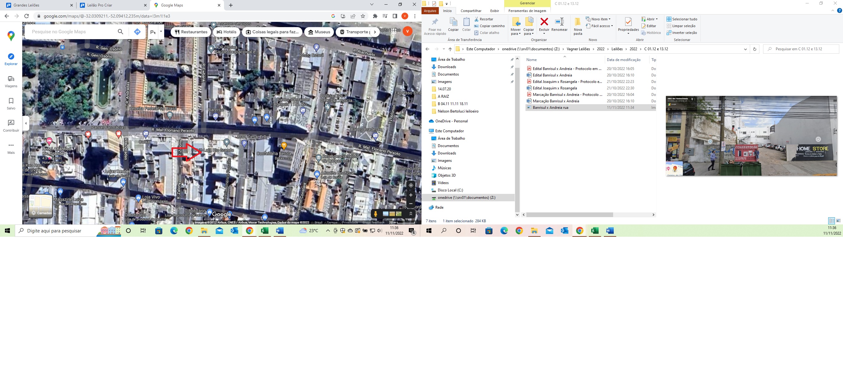Open the Compartilhar ribbon tab
Screen dimensions: 843x373
(x=471, y=11)
